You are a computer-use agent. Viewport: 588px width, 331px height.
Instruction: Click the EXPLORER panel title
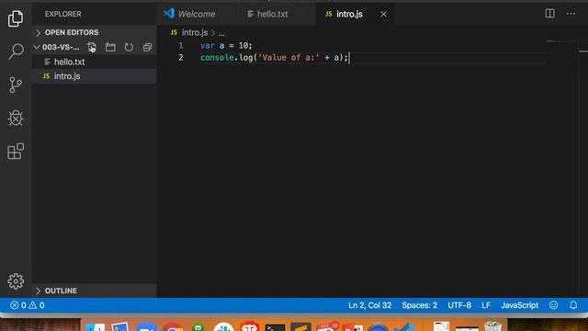point(63,14)
